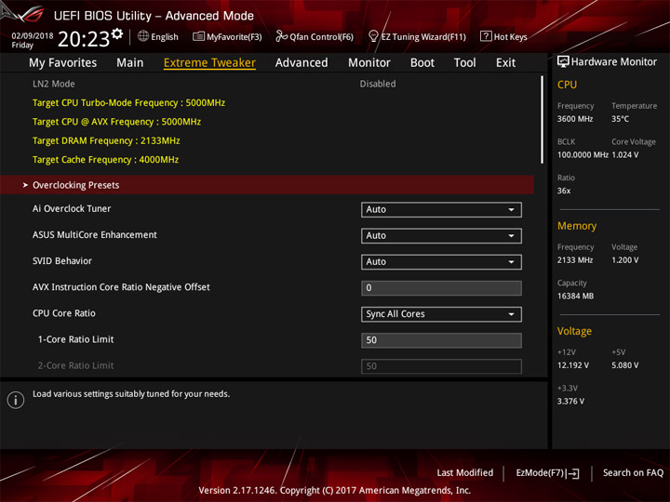Select Extreme Tweaker tab

pos(209,63)
